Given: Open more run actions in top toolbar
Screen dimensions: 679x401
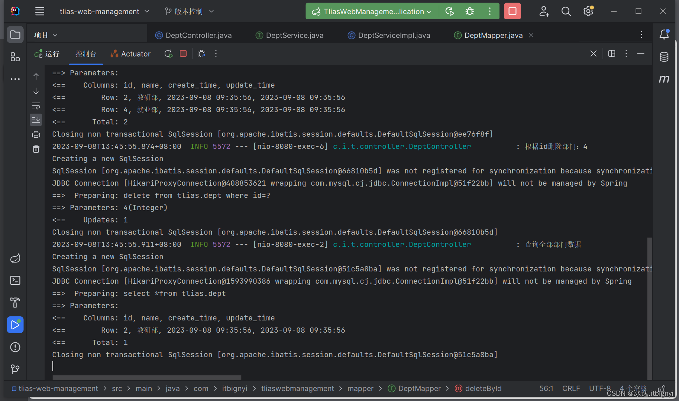Looking at the screenshot, I should click(x=490, y=12).
